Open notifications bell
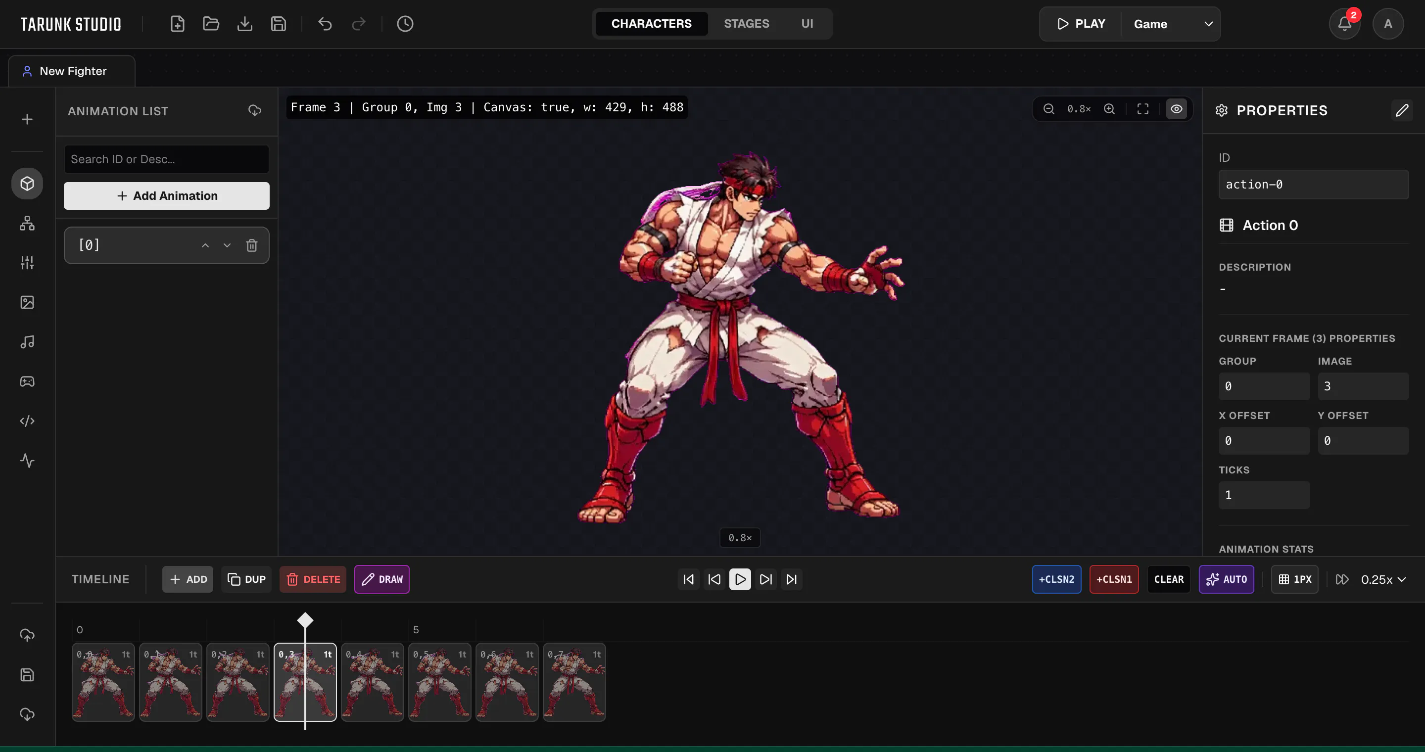This screenshot has width=1425, height=752. click(1345, 24)
